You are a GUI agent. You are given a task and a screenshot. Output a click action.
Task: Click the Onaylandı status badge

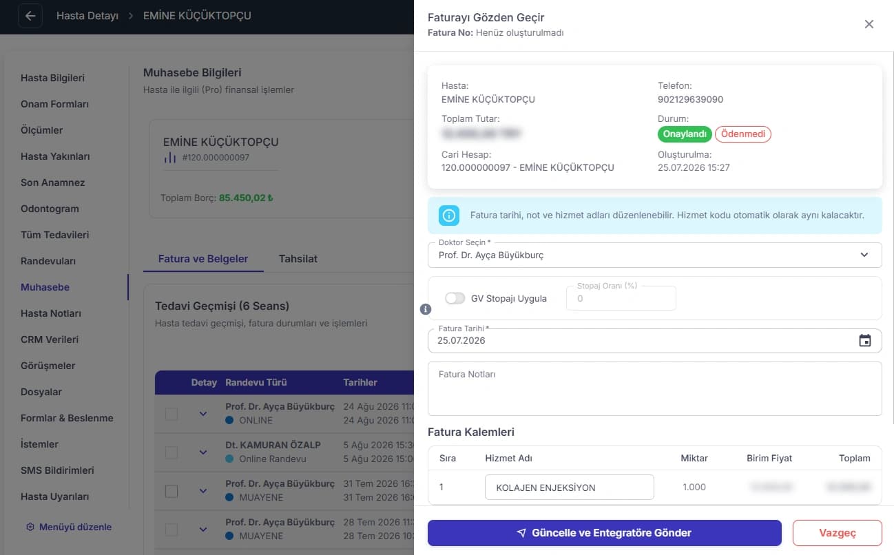[685, 134]
